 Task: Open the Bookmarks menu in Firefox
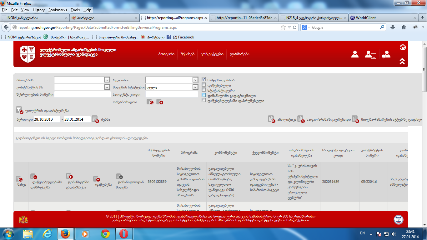(x=58, y=10)
